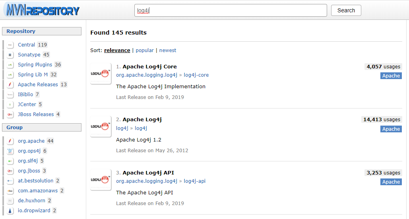Open the log4j-core artifact link
Image resolution: width=409 pixels, height=219 pixels.
pos(196,75)
